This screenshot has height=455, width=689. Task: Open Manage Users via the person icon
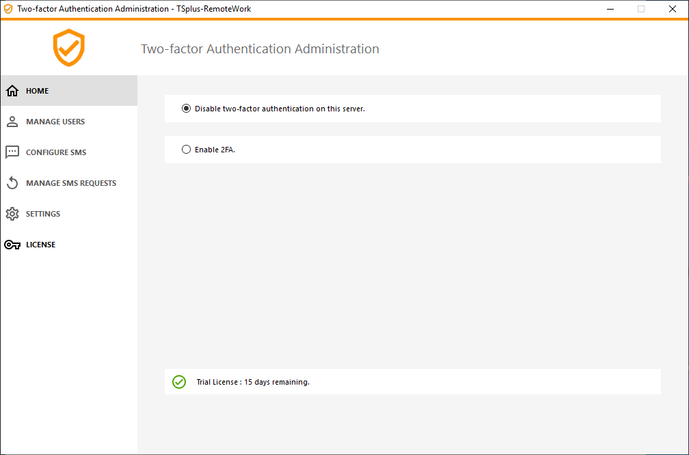pyautogui.click(x=12, y=121)
